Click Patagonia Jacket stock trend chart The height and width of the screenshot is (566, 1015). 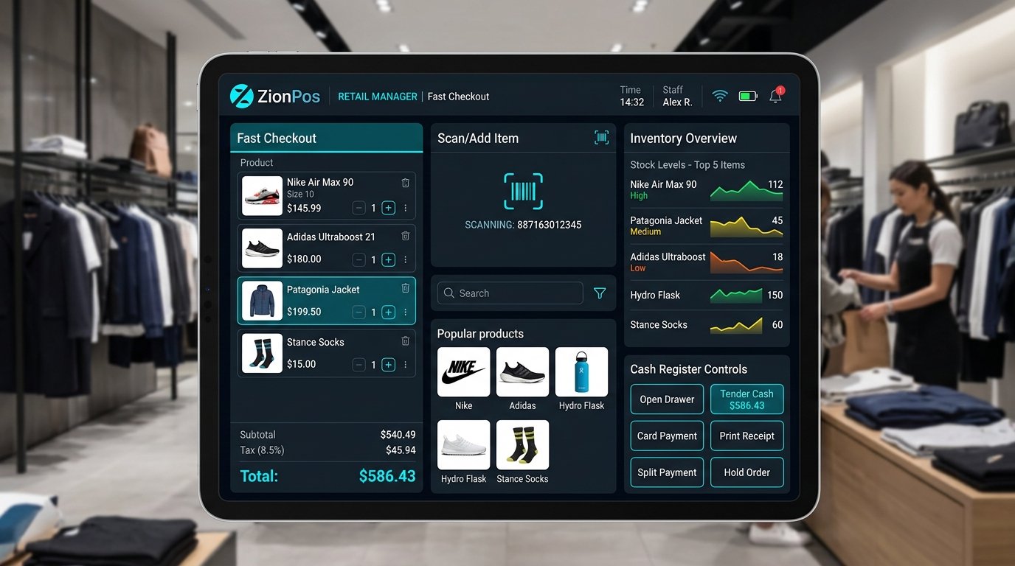(x=746, y=227)
